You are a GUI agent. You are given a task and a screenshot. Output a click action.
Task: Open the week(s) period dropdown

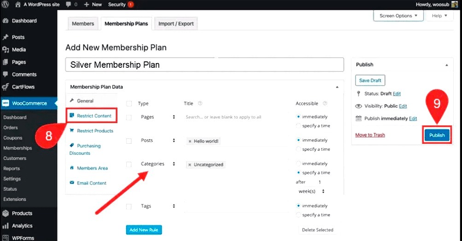point(311,191)
